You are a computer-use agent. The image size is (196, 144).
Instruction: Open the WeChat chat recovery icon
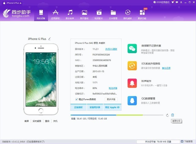(x=132, y=49)
